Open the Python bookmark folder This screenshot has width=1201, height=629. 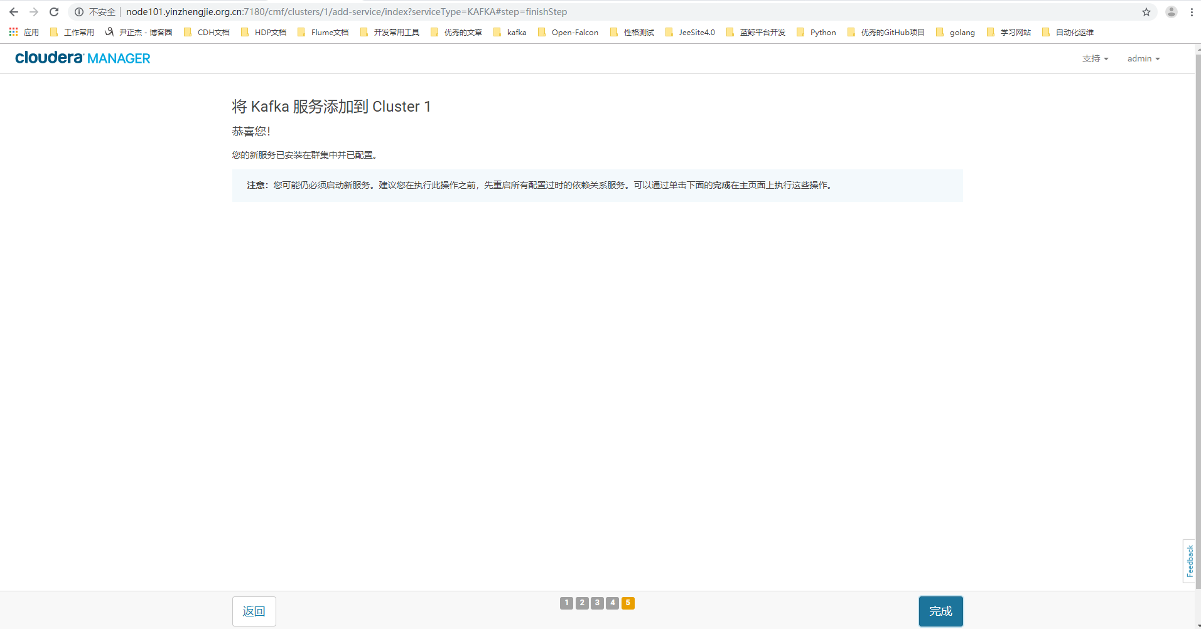(x=816, y=32)
